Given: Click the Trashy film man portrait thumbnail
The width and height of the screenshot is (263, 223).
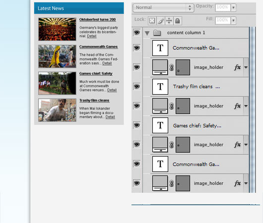Looking at the screenshot, I should coord(57,110).
